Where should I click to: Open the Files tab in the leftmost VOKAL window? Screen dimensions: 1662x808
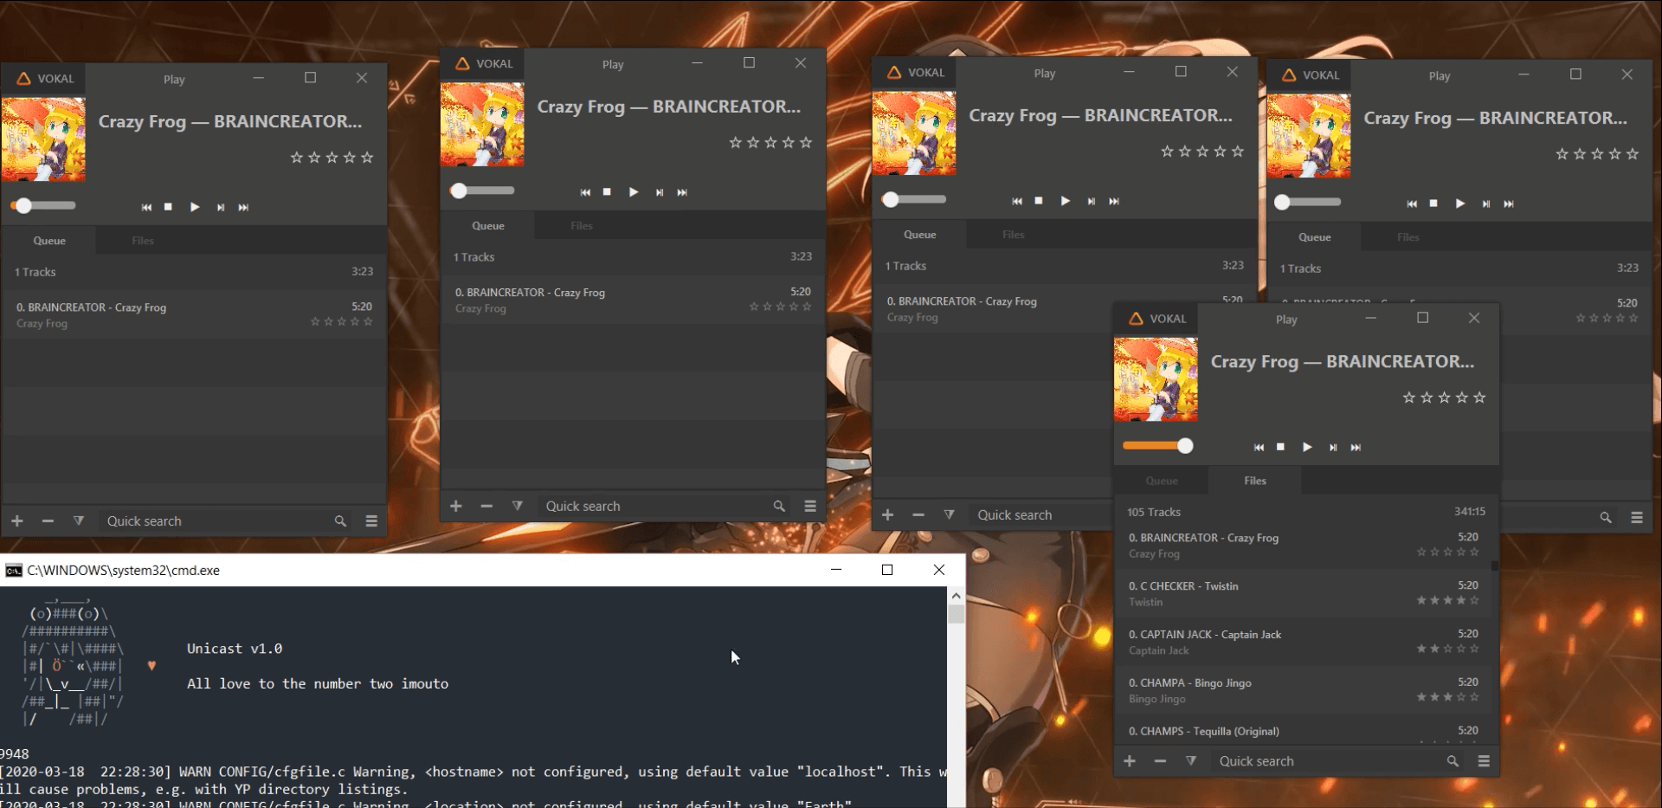tap(143, 241)
